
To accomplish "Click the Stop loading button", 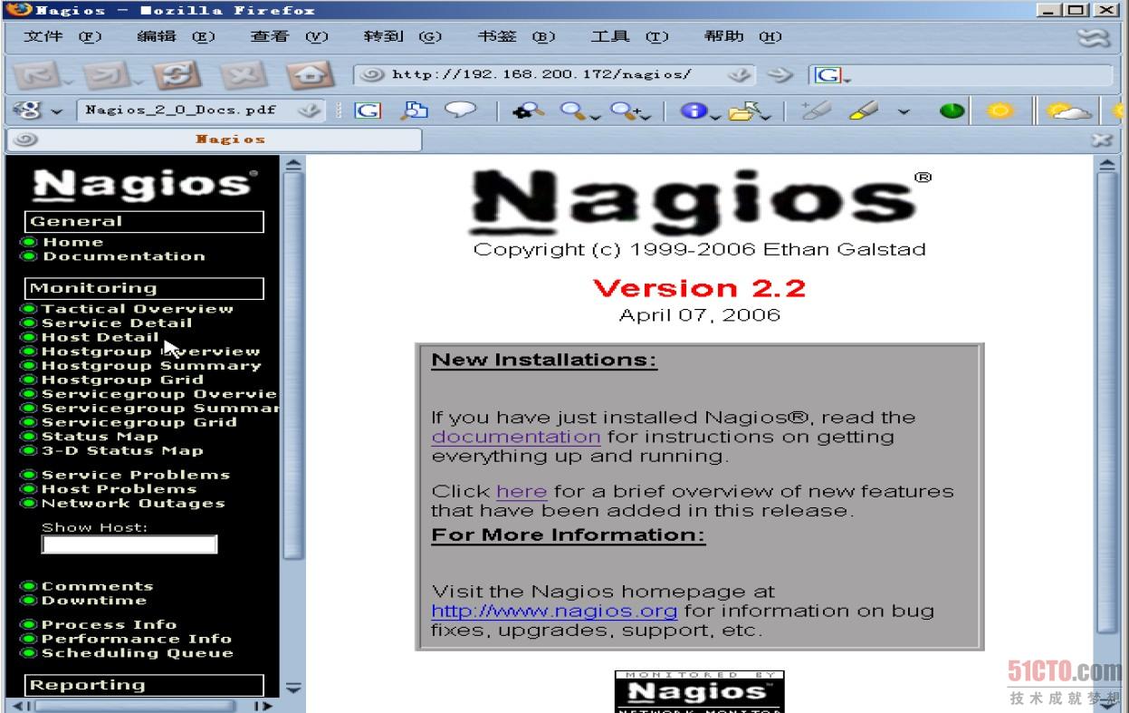I will point(244,74).
